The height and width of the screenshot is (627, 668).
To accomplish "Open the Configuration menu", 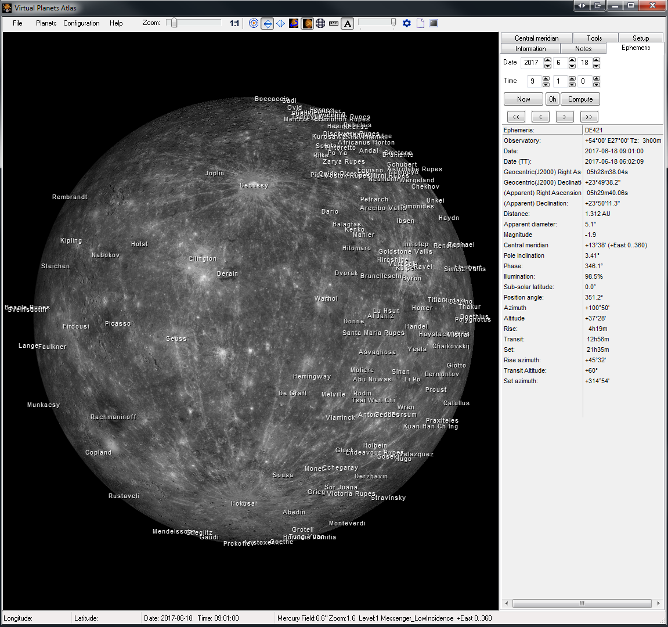I will [81, 23].
